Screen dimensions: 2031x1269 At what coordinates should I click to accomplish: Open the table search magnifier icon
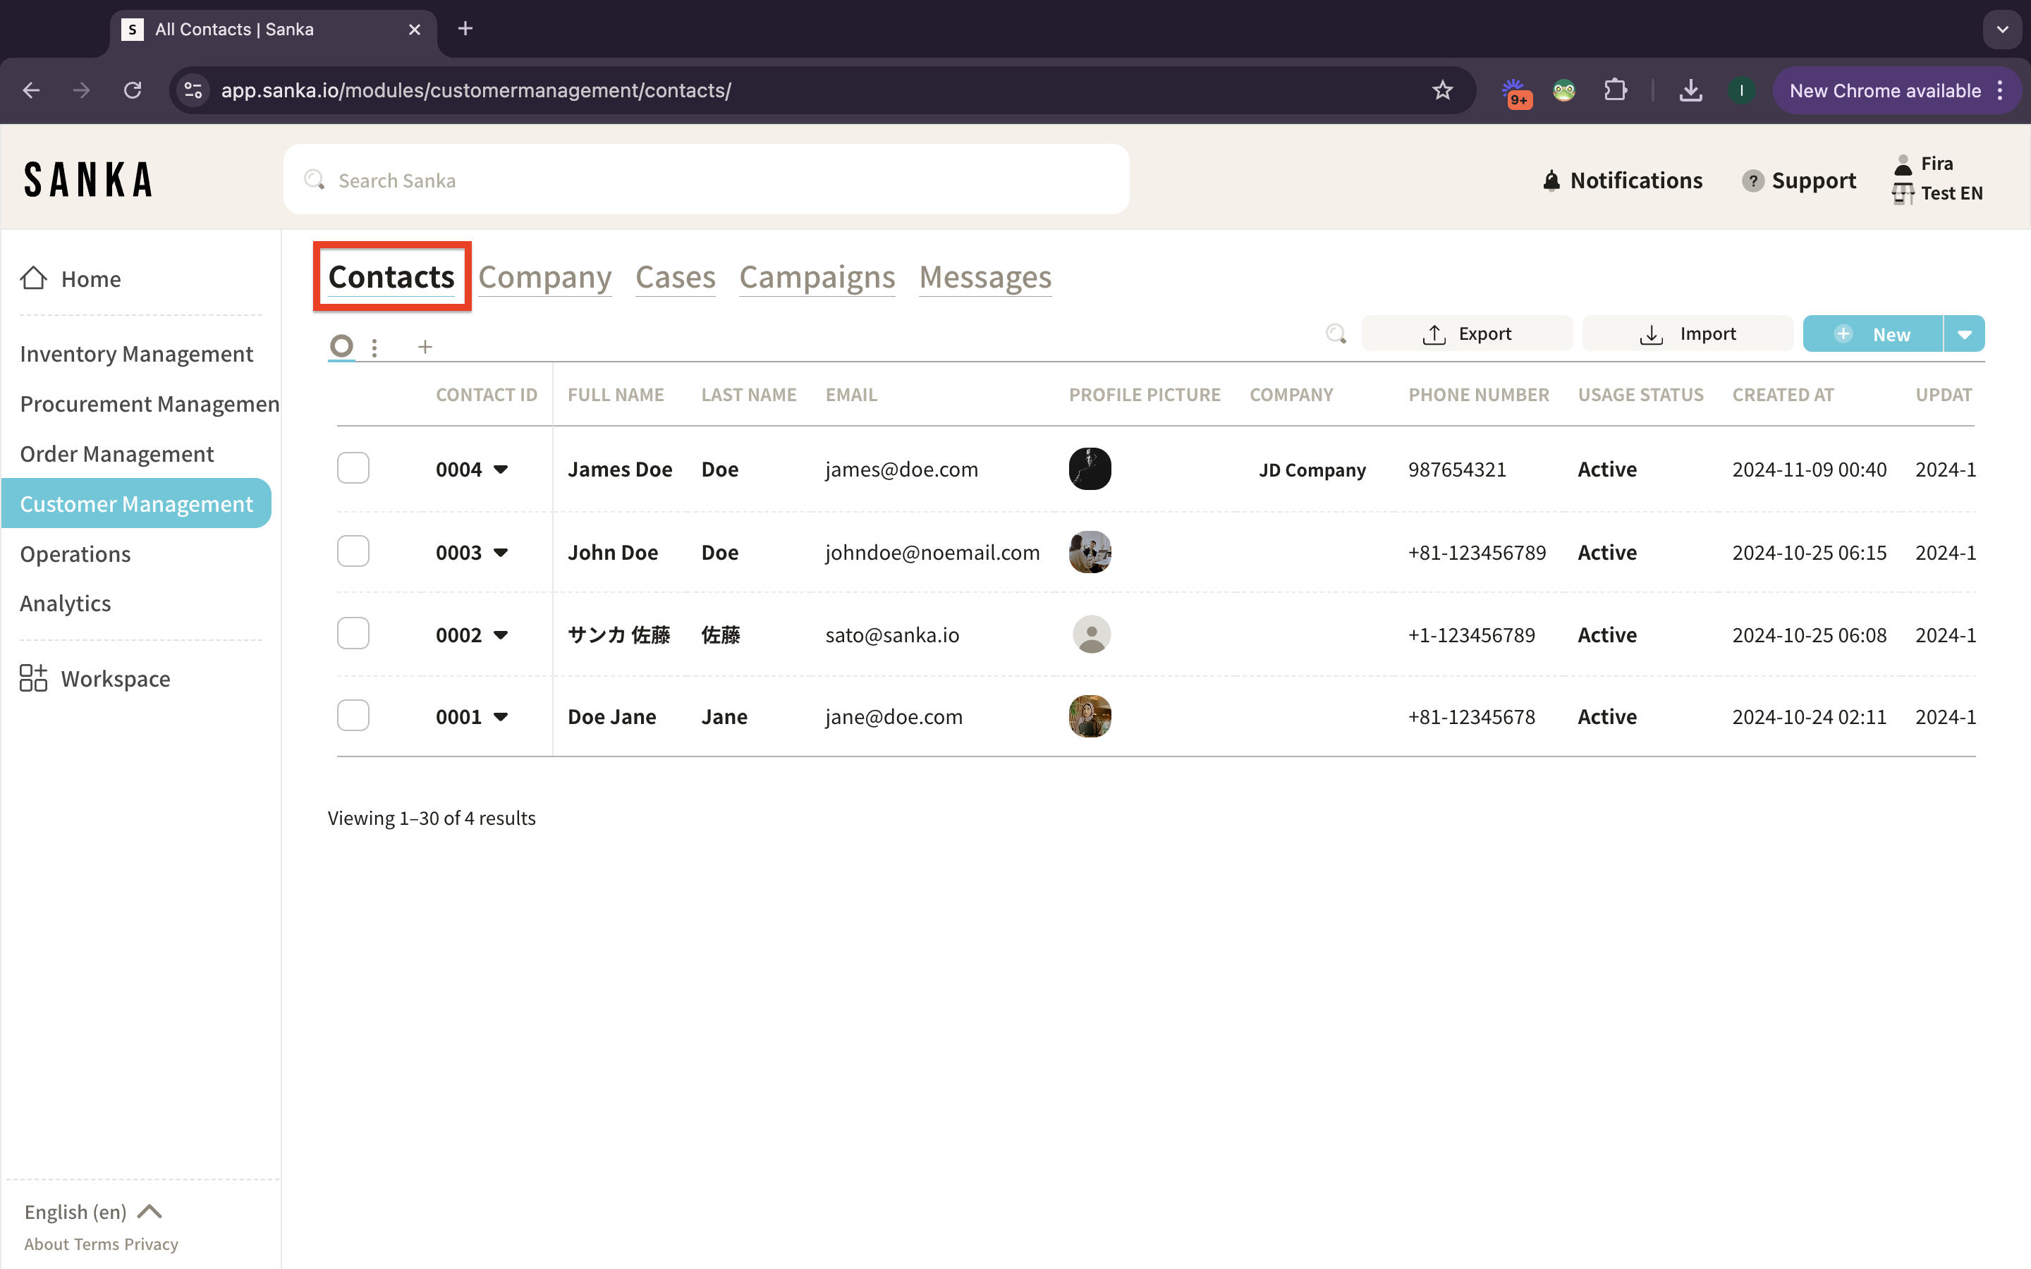pos(1336,334)
